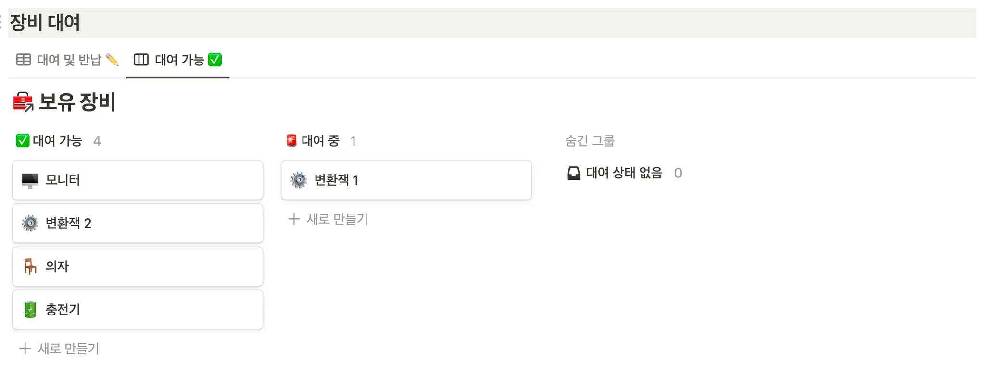Open the 충전기 card
The width and height of the screenshot is (985, 365).
tap(138, 310)
